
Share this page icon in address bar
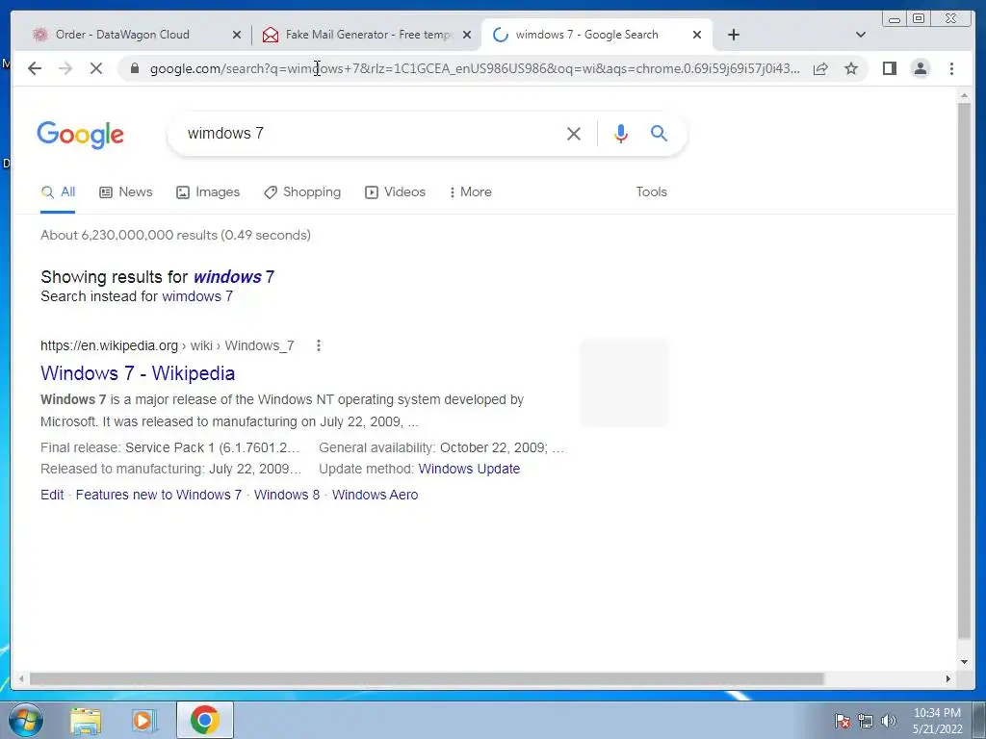tap(820, 68)
